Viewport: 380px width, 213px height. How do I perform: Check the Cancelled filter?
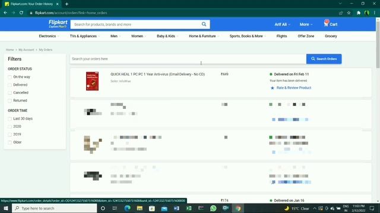point(9,93)
